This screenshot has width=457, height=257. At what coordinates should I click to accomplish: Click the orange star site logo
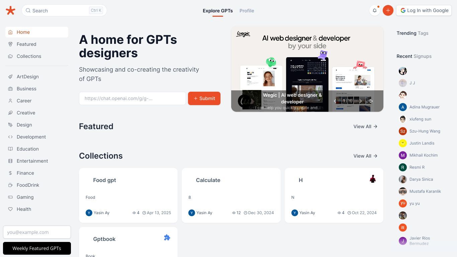pyautogui.click(x=10, y=10)
